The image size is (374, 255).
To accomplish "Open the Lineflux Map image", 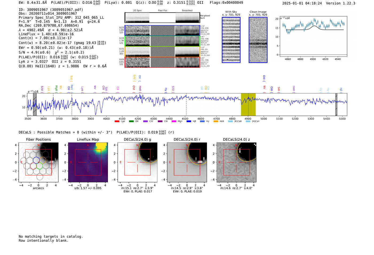I will (x=88, y=162).
